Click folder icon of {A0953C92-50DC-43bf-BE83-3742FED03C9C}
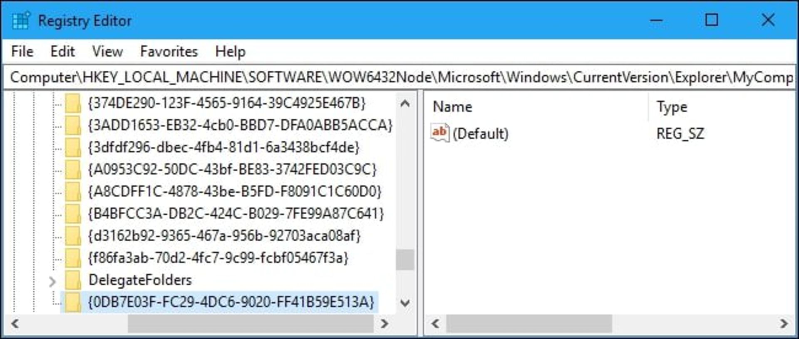The height and width of the screenshot is (339, 799). click(x=73, y=169)
